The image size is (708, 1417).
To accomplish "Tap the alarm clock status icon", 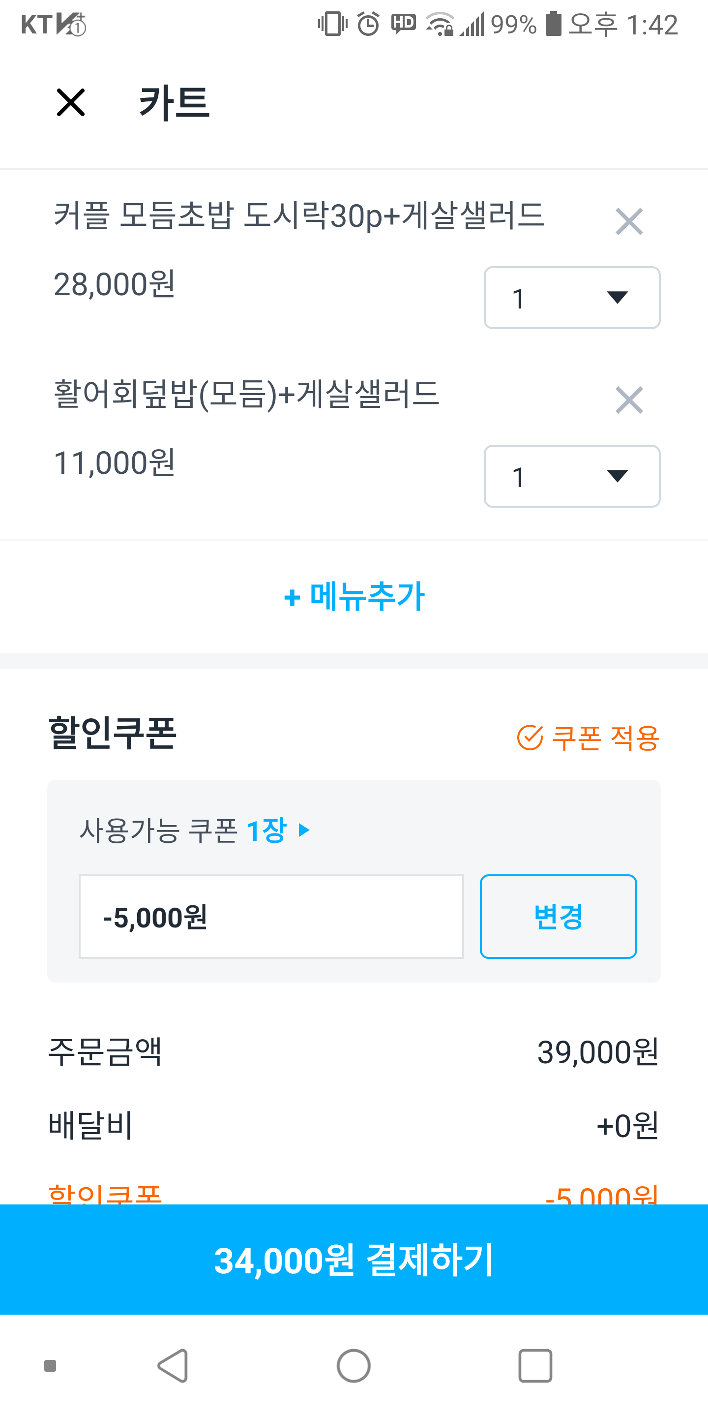I will pos(368,24).
